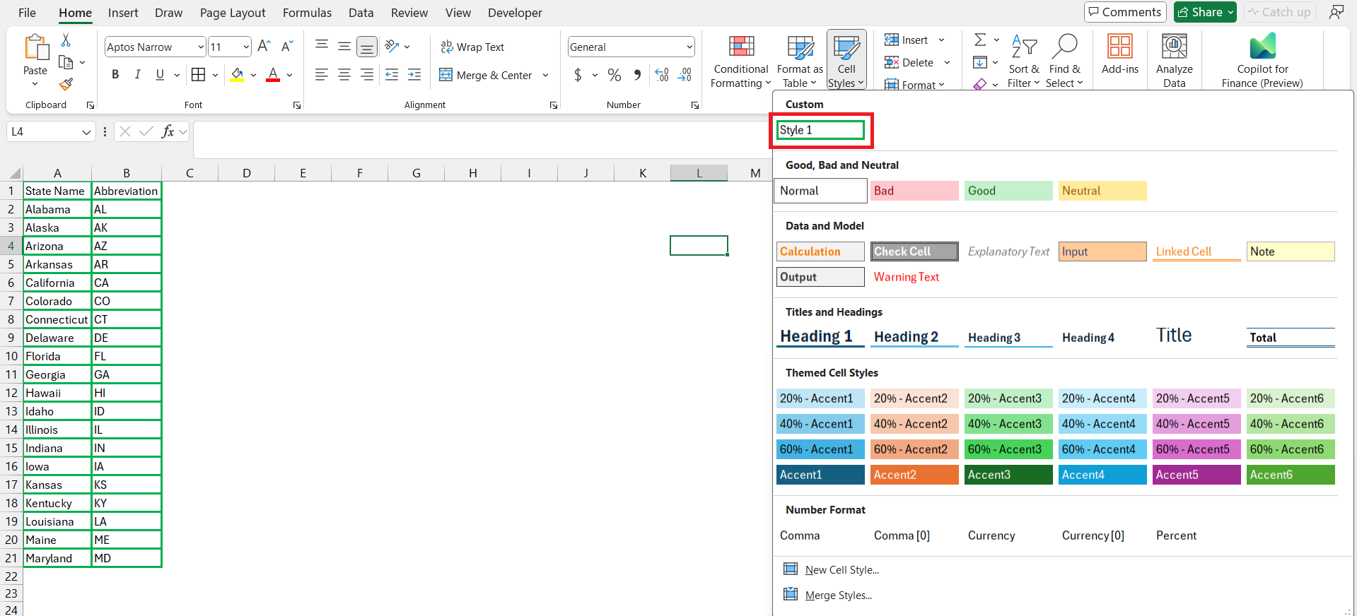Open Font settings dialog launcher

(x=297, y=105)
